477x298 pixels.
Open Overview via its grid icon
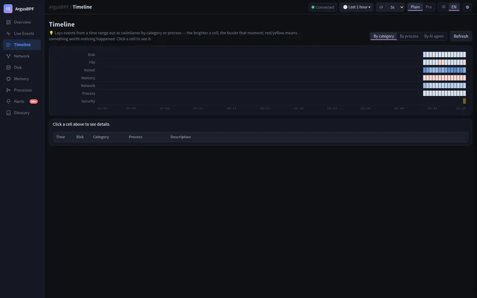point(8,22)
